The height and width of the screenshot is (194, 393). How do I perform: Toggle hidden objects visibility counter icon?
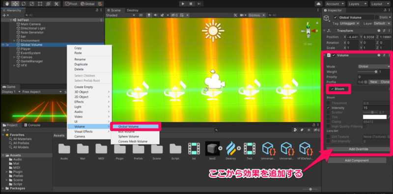[x=174, y=15]
